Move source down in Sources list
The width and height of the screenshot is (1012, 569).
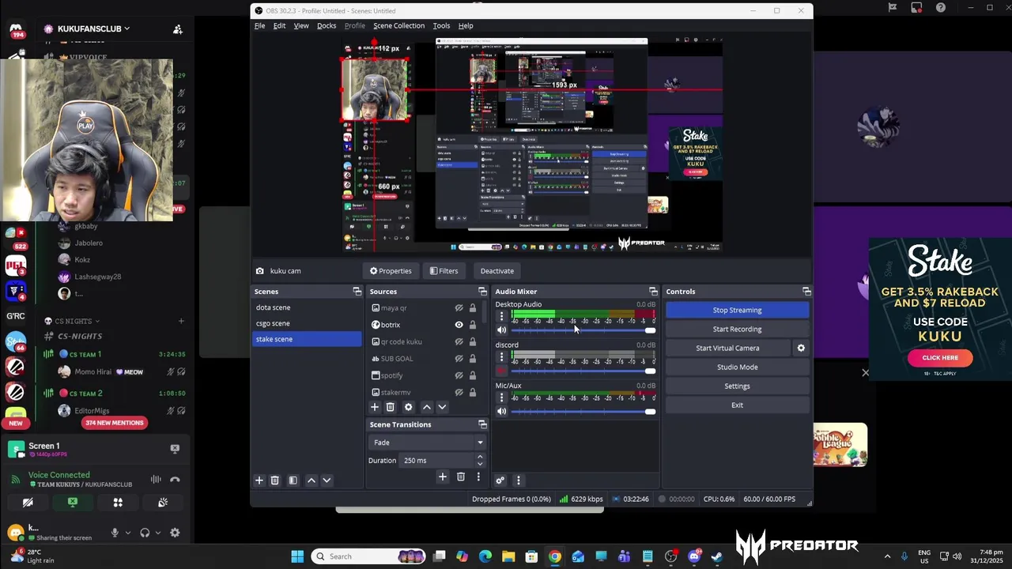tap(442, 407)
